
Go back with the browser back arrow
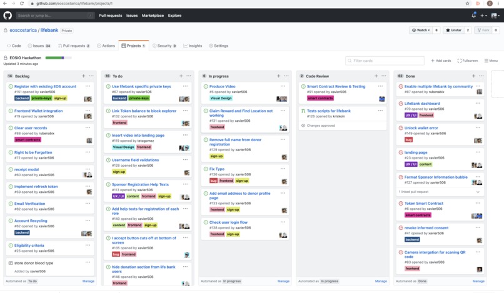(x=5, y=3)
